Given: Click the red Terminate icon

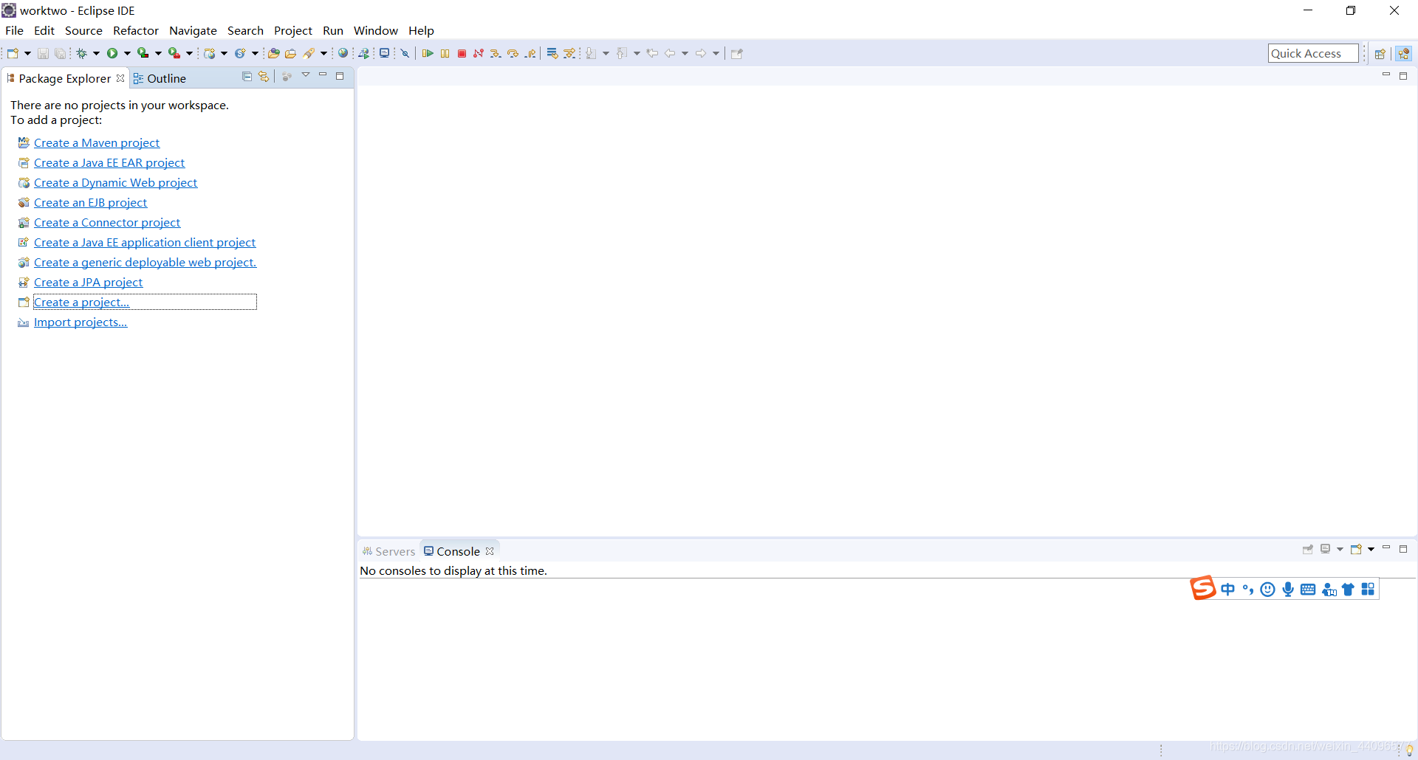Looking at the screenshot, I should [462, 53].
